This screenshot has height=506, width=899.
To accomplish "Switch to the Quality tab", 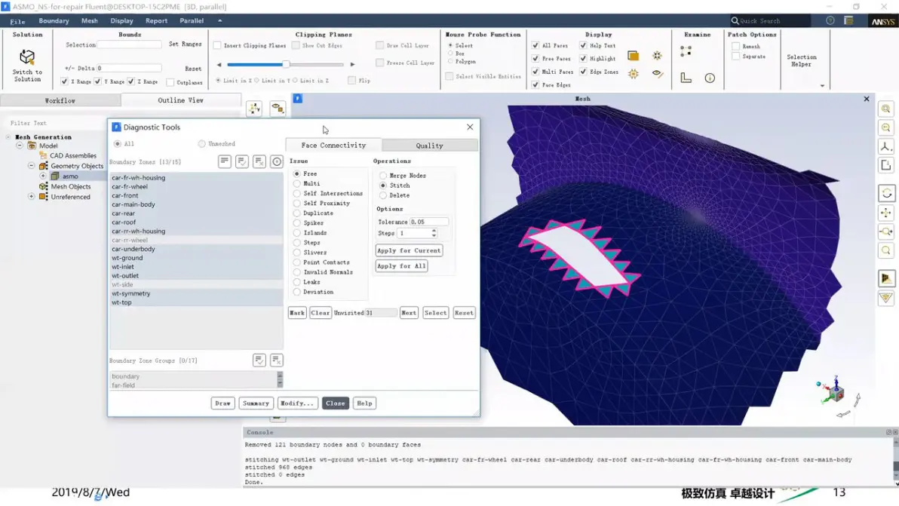I will coord(429,146).
